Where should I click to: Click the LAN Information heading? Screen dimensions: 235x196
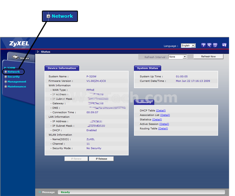59,117
